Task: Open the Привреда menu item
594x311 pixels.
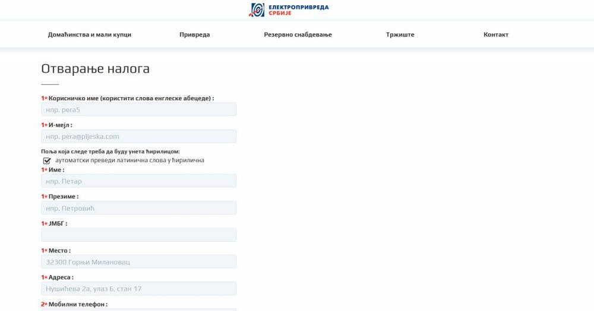Action: [194, 34]
